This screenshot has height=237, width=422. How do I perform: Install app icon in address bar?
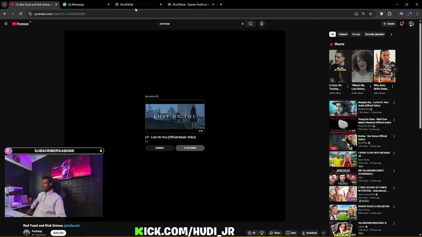click(x=356, y=14)
